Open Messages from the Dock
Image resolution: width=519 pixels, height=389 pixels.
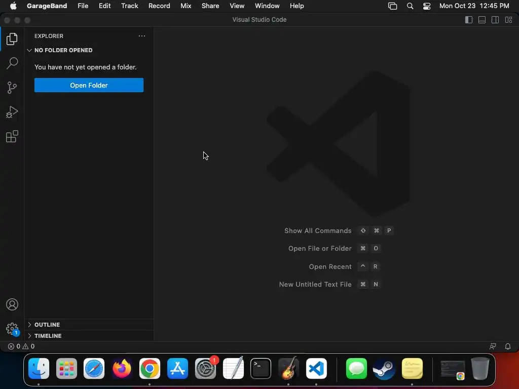pos(356,368)
